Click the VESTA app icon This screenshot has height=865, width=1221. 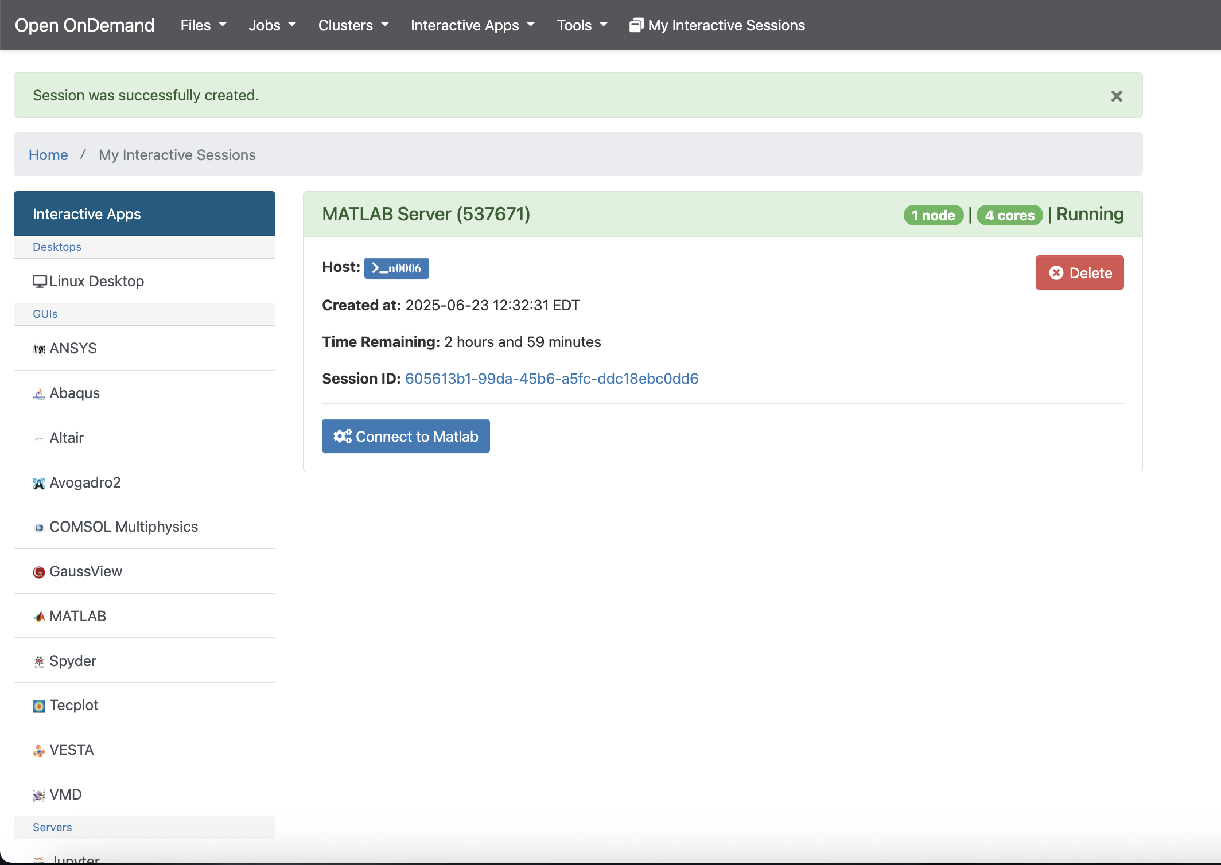39,750
